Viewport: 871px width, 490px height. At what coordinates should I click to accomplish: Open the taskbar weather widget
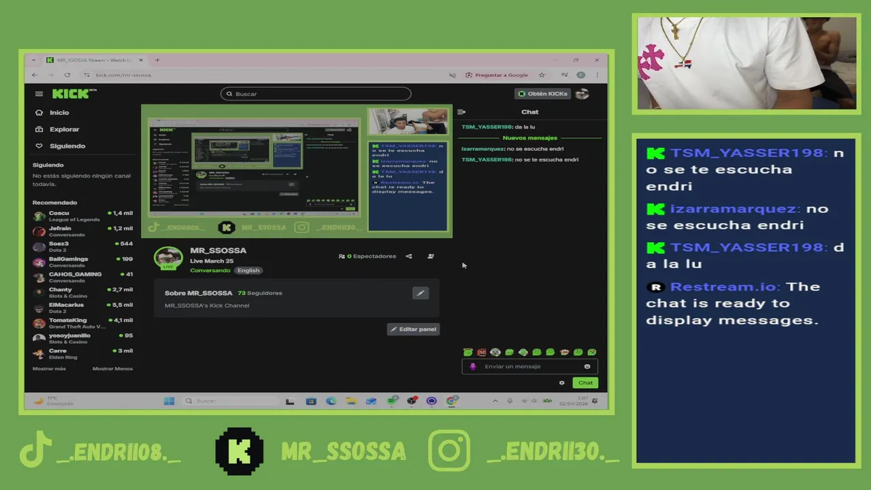[x=53, y=402]
